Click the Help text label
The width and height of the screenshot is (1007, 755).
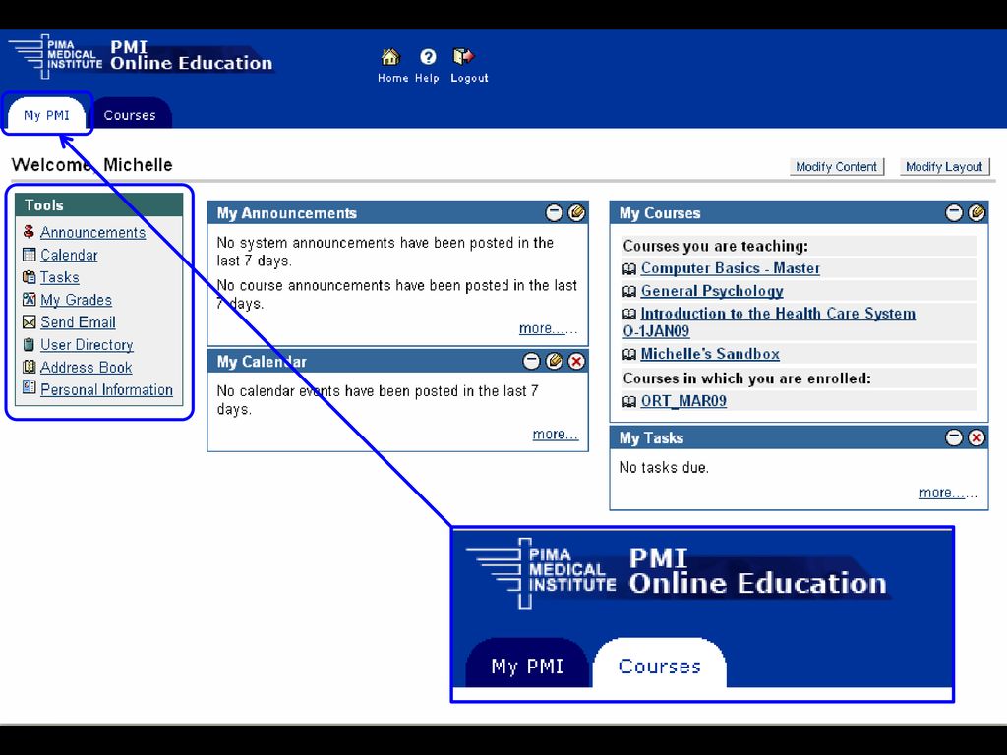click(x=427, y=78)
